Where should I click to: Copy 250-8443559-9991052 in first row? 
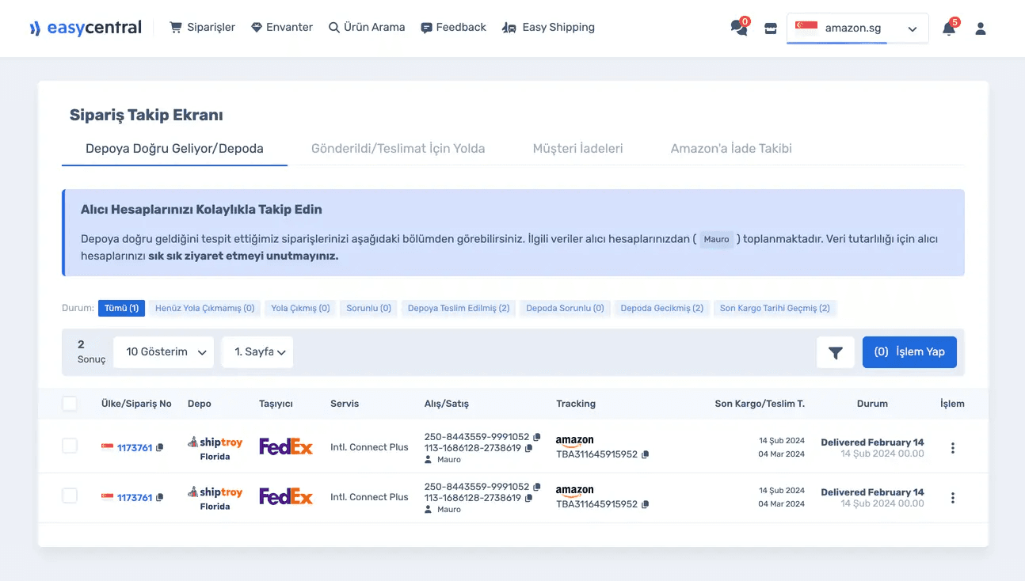[x=537, y=437]
